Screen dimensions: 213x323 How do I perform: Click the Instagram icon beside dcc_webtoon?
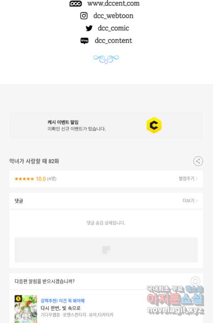84,16
